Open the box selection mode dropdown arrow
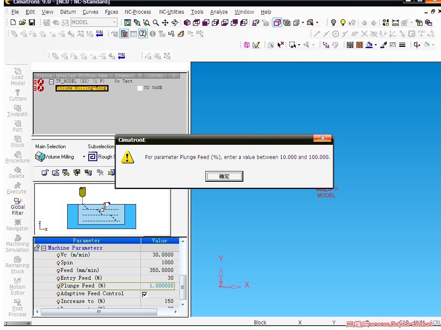This screenshot has height=330, width=441. 299,45
